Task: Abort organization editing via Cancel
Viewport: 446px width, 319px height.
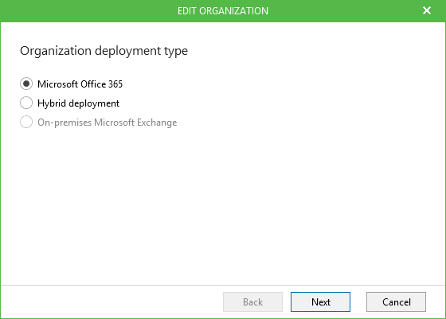Action: [x=396, y=302]
